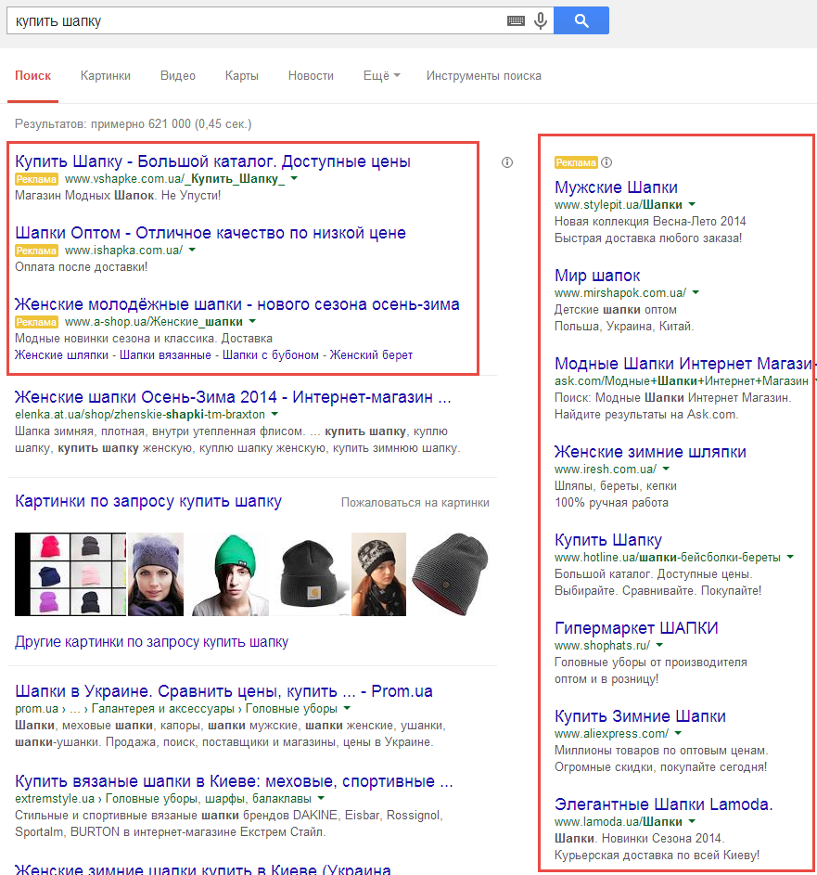Click sitelink Шапки вязанные

pyautogui.click(x=166, y=354)
